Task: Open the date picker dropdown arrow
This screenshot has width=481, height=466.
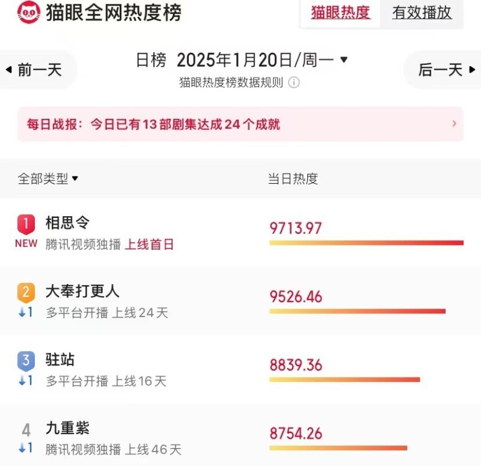Action: pyautogui.click(x=344, y=59)
